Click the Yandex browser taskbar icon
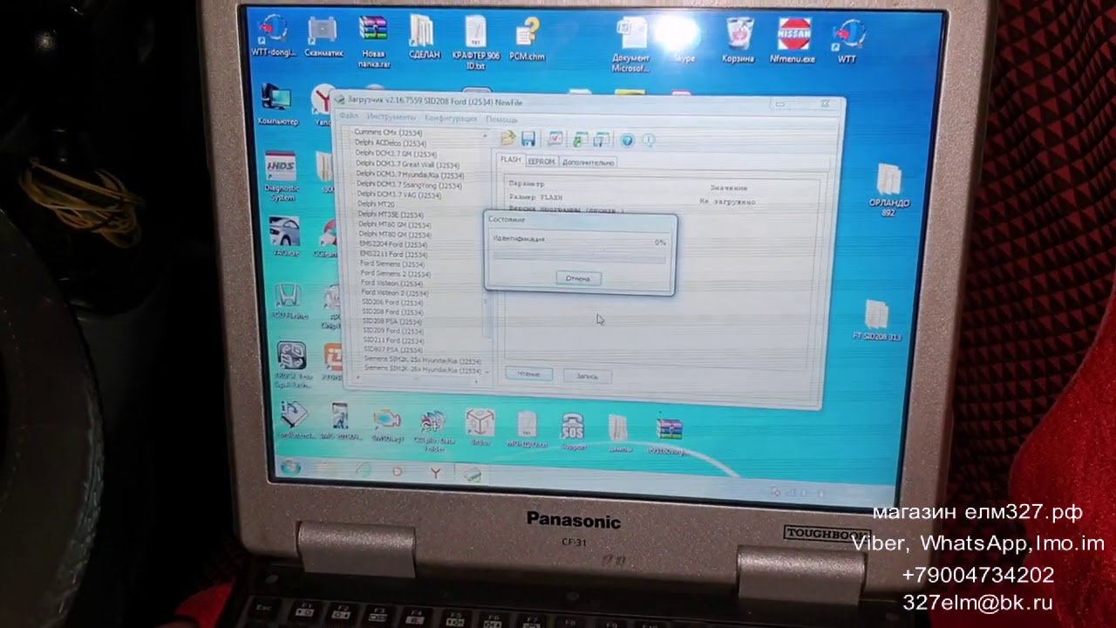 tap(435, 473)
